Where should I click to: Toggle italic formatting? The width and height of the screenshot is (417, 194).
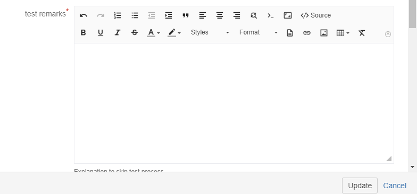point(117,33)
